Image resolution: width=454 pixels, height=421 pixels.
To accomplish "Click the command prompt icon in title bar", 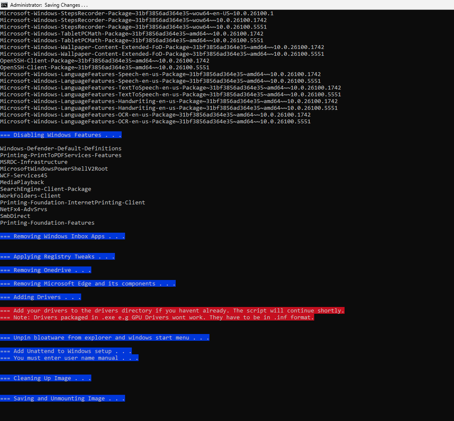I will click(x=4, y=5).
